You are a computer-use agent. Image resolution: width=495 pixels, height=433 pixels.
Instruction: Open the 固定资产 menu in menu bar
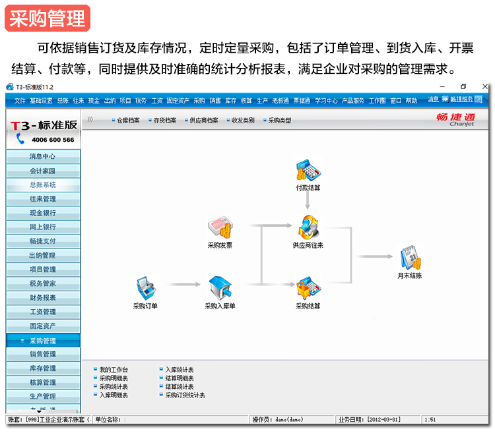pos(178,101)
